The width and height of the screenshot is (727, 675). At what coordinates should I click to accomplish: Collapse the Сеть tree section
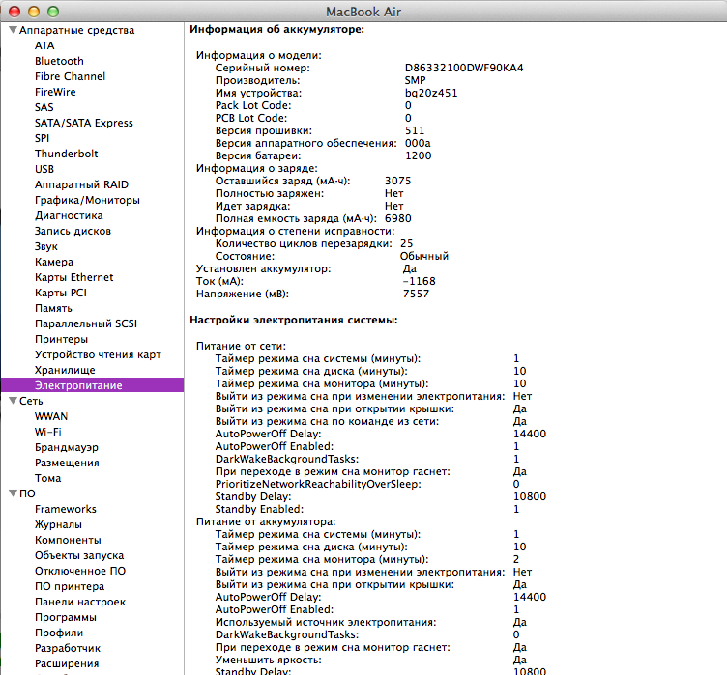coord(12,401)
